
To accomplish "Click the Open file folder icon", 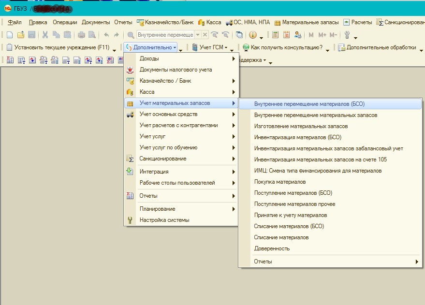I will pyautogui.click(x=20, y=35).
